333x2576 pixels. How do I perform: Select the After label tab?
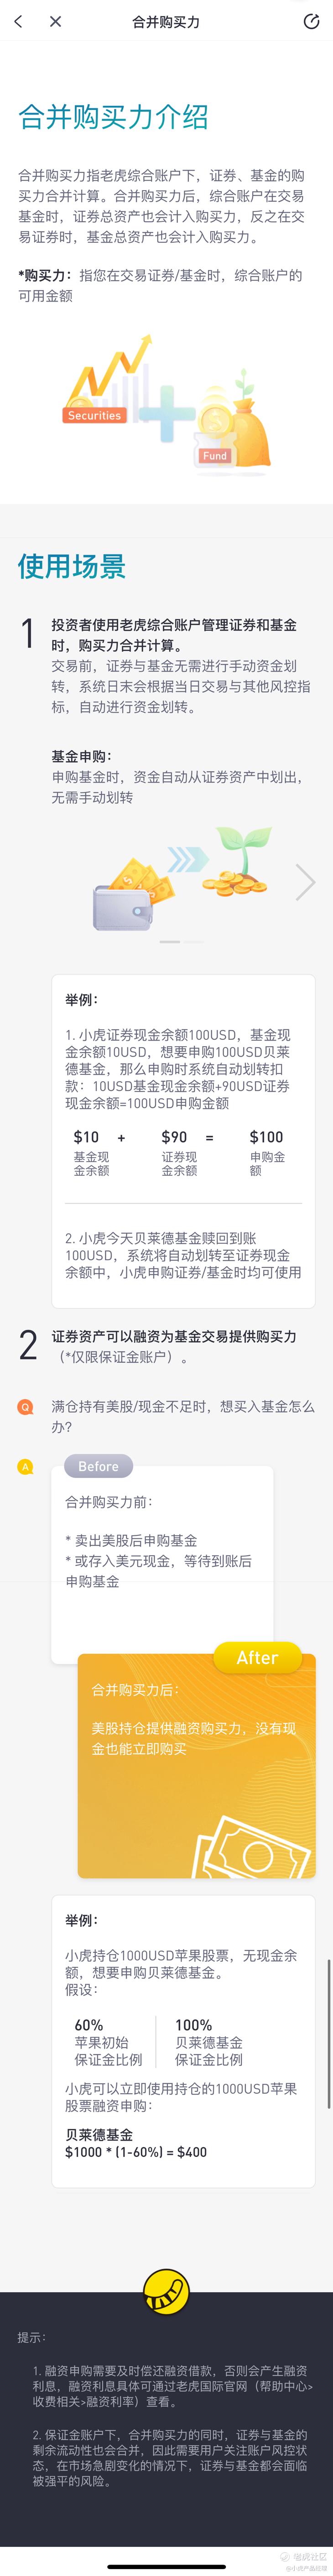click(257, 1658)
